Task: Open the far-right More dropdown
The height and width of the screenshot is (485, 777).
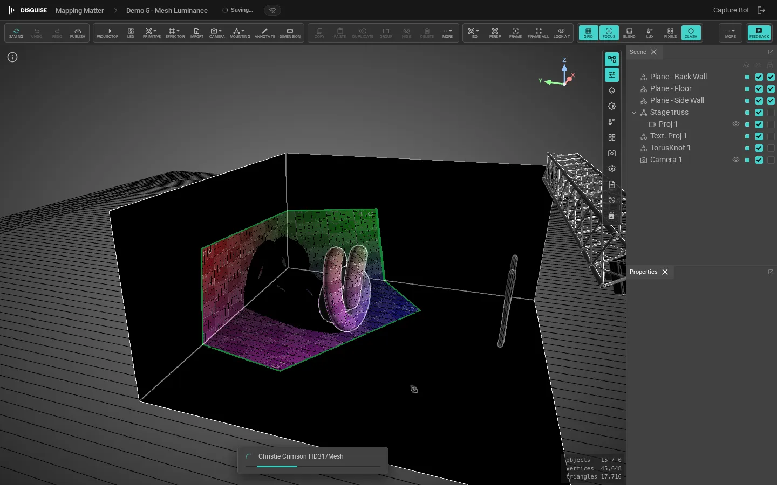Action: (x=730, y=33)
